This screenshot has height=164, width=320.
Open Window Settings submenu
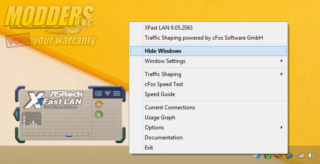coord(208,61)
